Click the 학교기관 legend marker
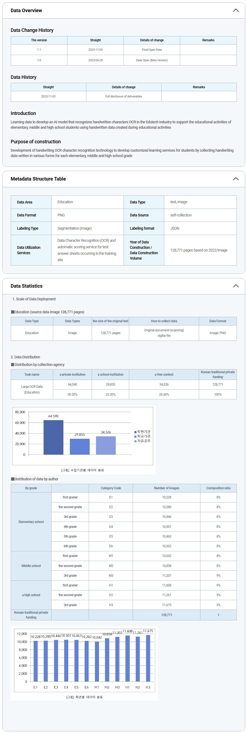 click(x=135, y=437)
